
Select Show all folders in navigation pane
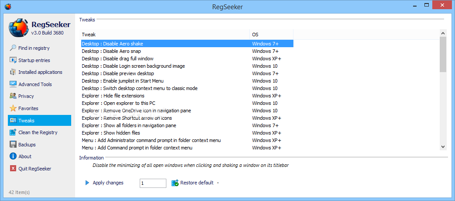187,125
